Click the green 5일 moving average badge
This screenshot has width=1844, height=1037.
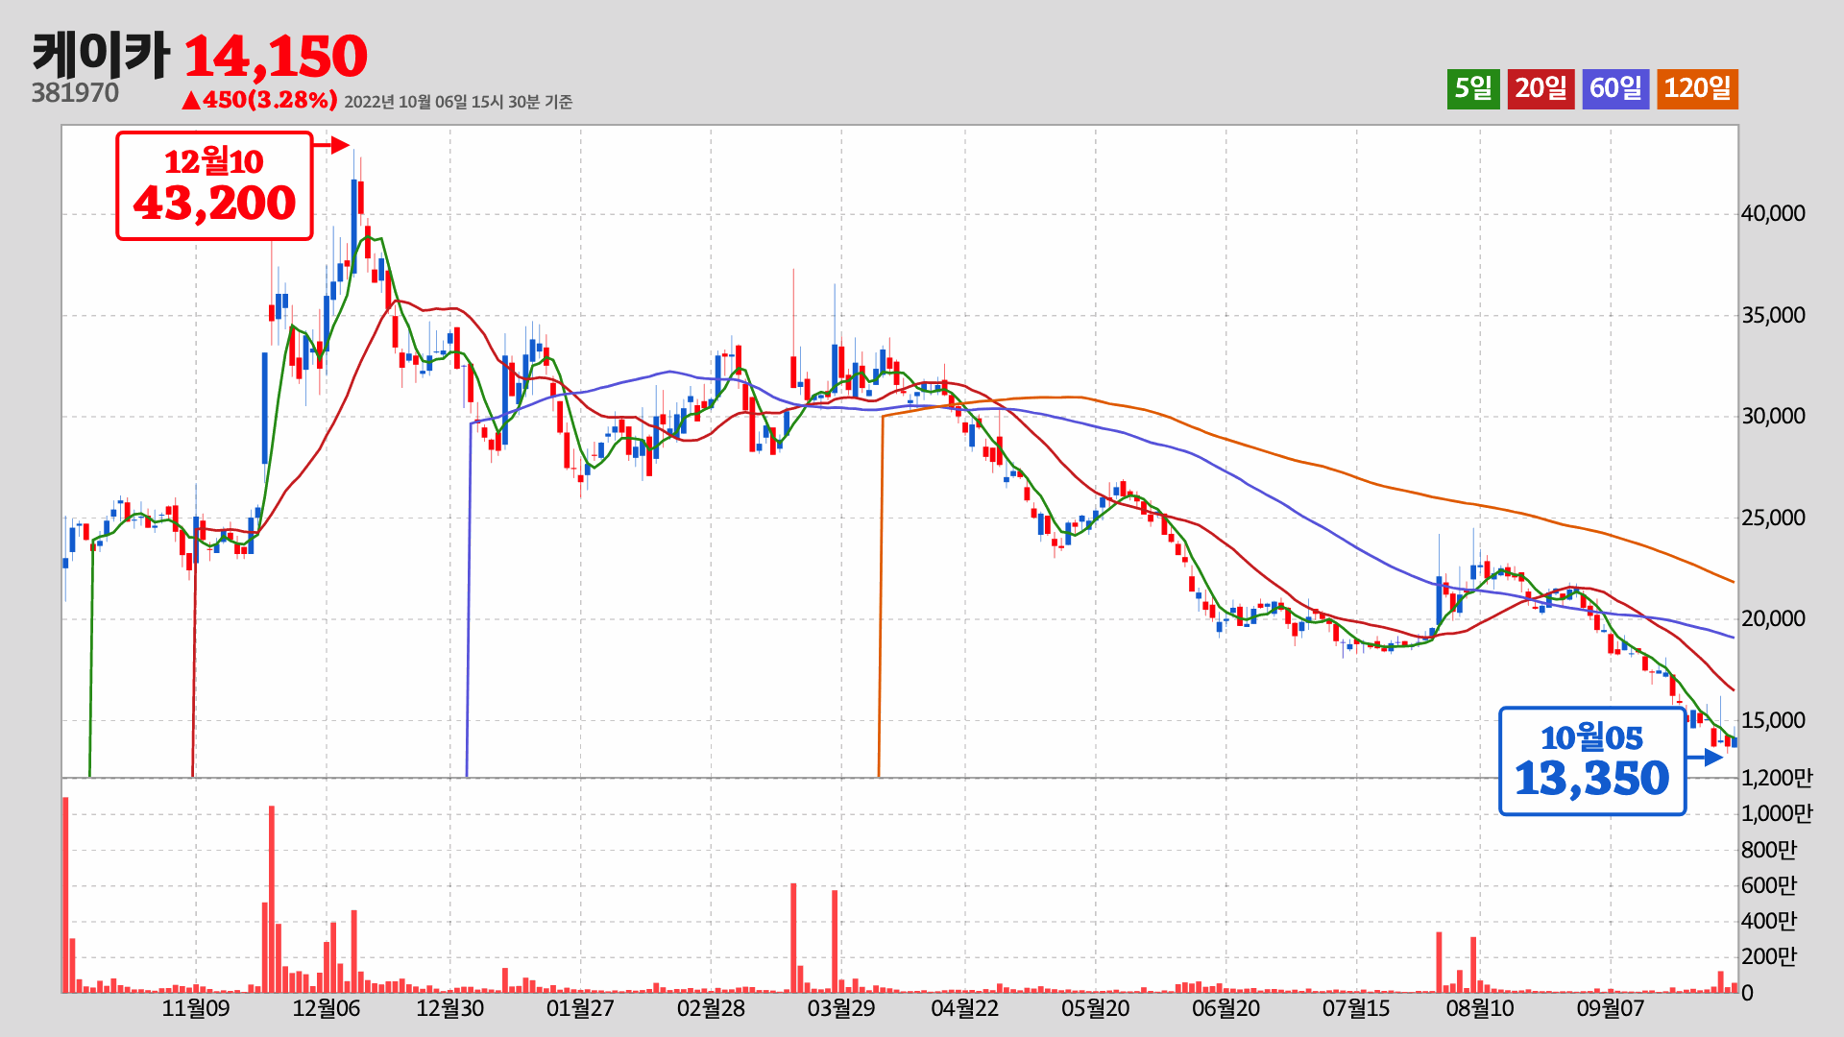pos(1473,88)
